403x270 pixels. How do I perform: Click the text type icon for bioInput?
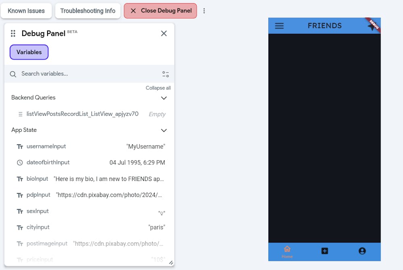(20, 179)
